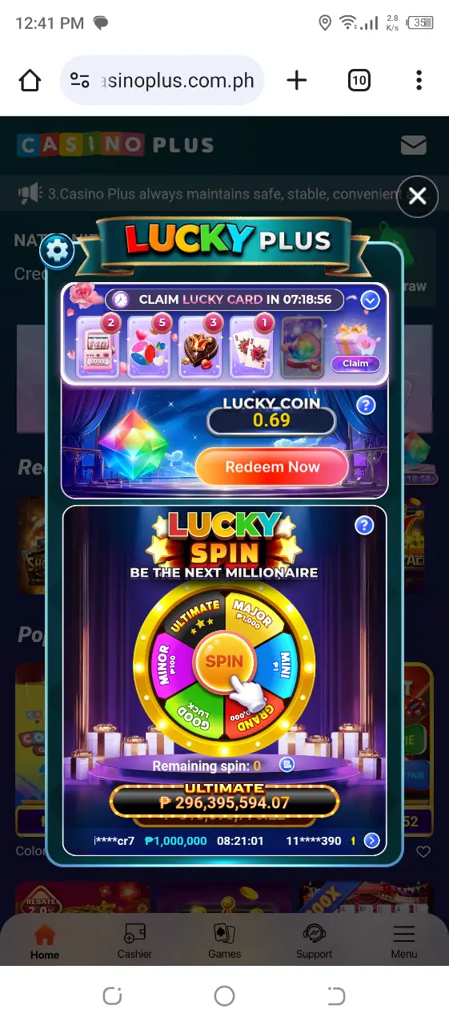
Task: Hit the orange SPIN button on wheel
Action: pyautogui.click(x=223, y=661)
